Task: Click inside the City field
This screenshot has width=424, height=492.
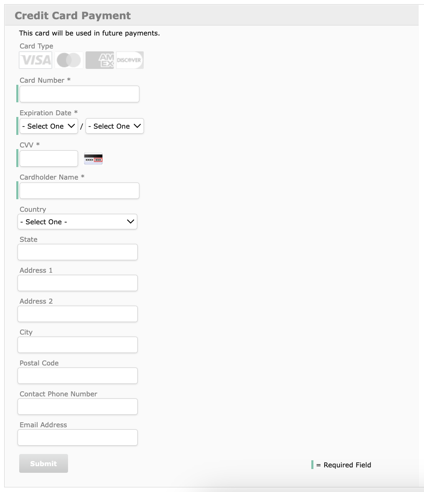Action: coord(77,345)
